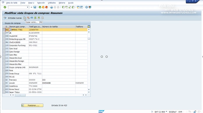Expand the command field dropdown arrow
The image size is (203, 113).
pyautogui.click(x=28, y=7)
